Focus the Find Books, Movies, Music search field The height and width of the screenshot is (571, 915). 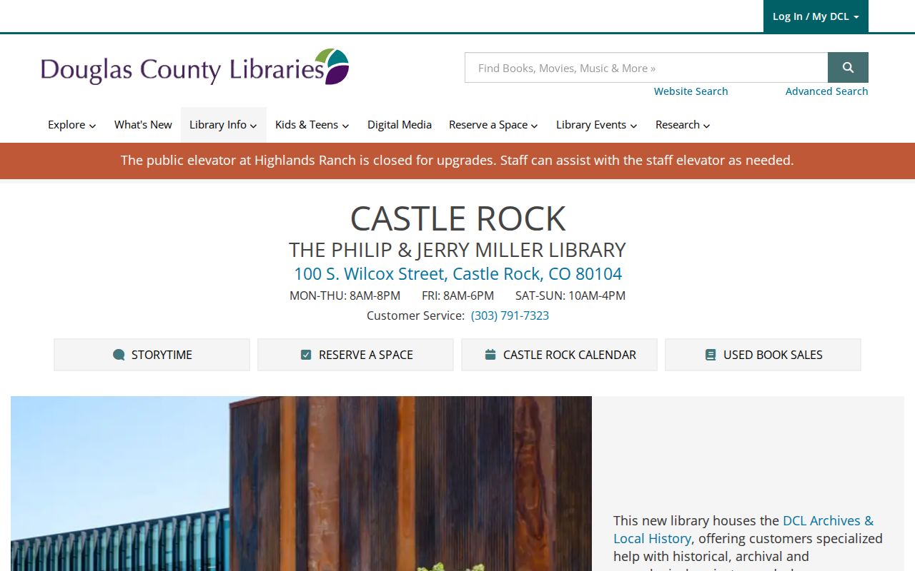pyautogui.click(x=646, y=68)
